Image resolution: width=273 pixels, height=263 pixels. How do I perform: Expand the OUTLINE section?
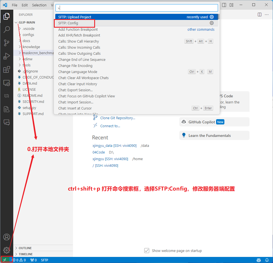43,248
